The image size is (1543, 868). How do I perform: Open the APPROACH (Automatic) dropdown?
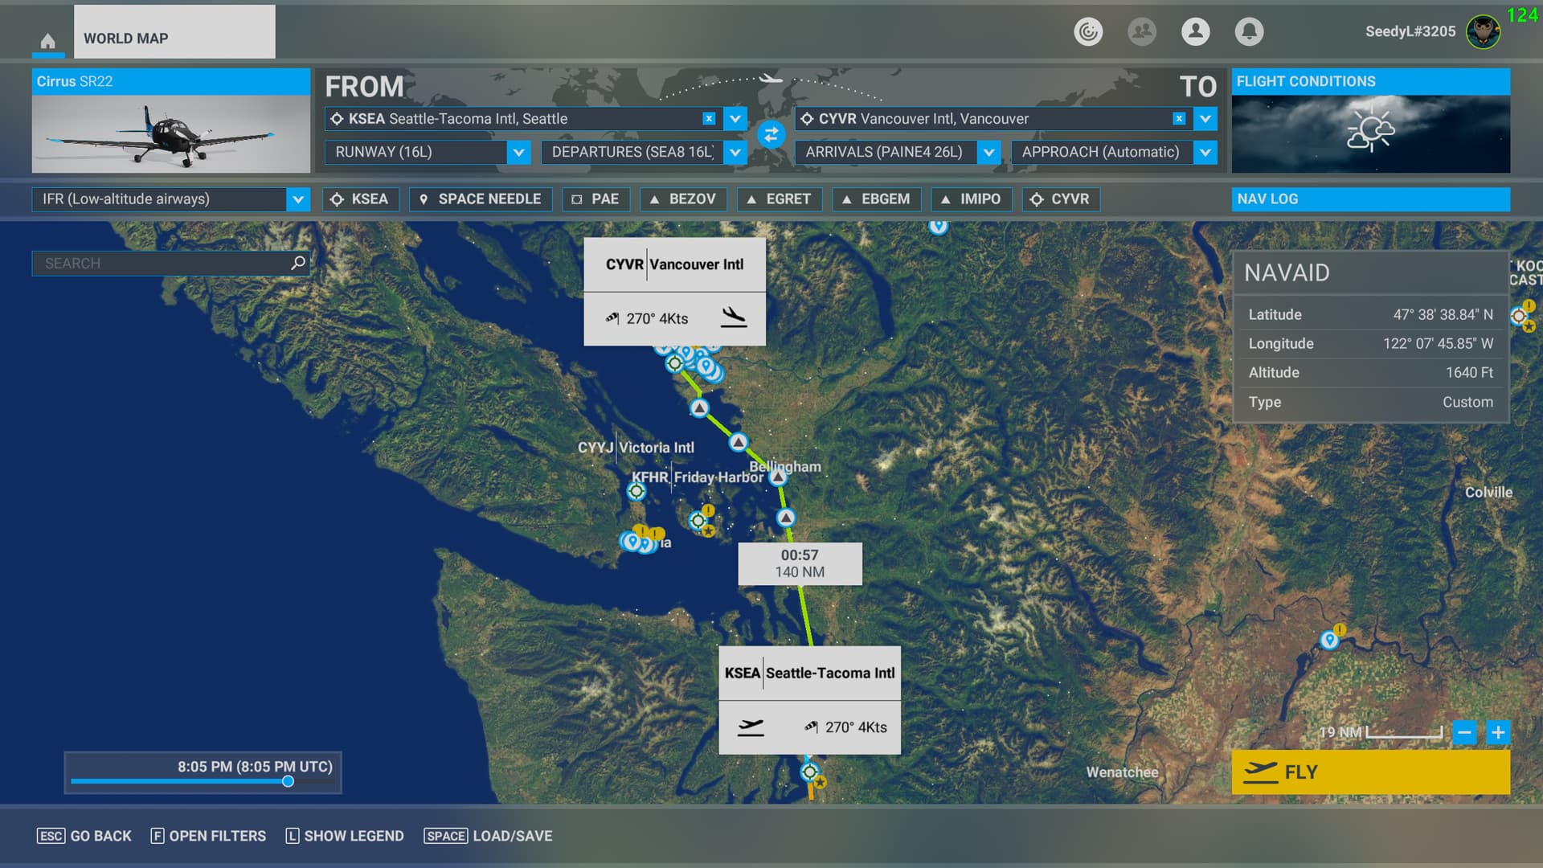[1205, 152]
